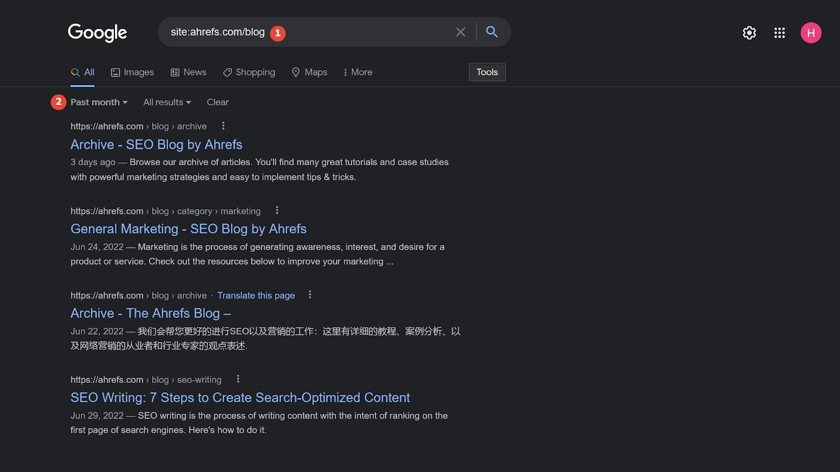Clear the search box with X icon
The width and height of the screenshot is (840, 472).
click(460, 32)
